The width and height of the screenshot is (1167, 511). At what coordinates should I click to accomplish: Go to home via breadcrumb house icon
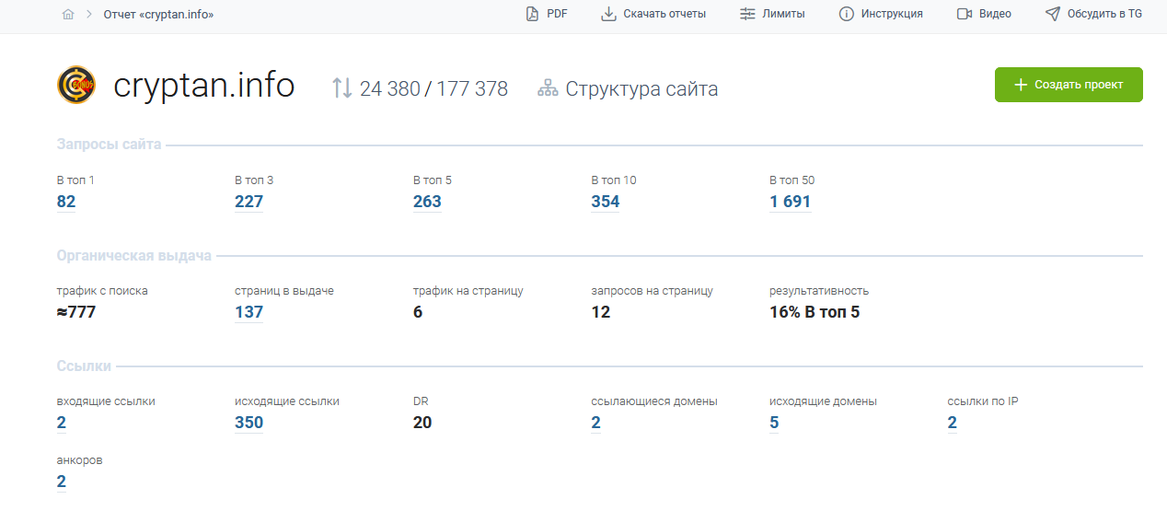click(68, 15)
